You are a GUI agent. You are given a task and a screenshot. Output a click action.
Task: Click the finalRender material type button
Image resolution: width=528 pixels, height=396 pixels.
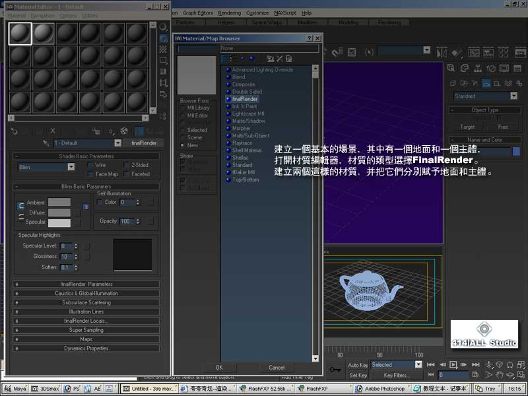click(144, 143)
